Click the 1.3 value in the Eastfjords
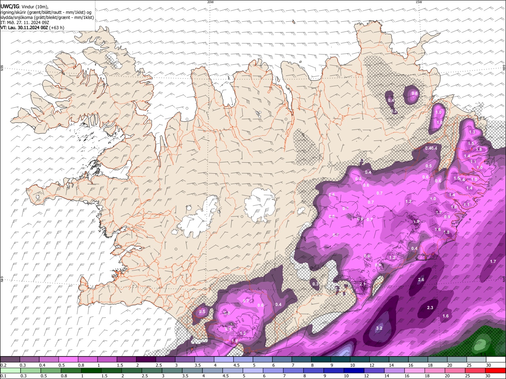This screenshot has width=506, height=379. [472, 132]
